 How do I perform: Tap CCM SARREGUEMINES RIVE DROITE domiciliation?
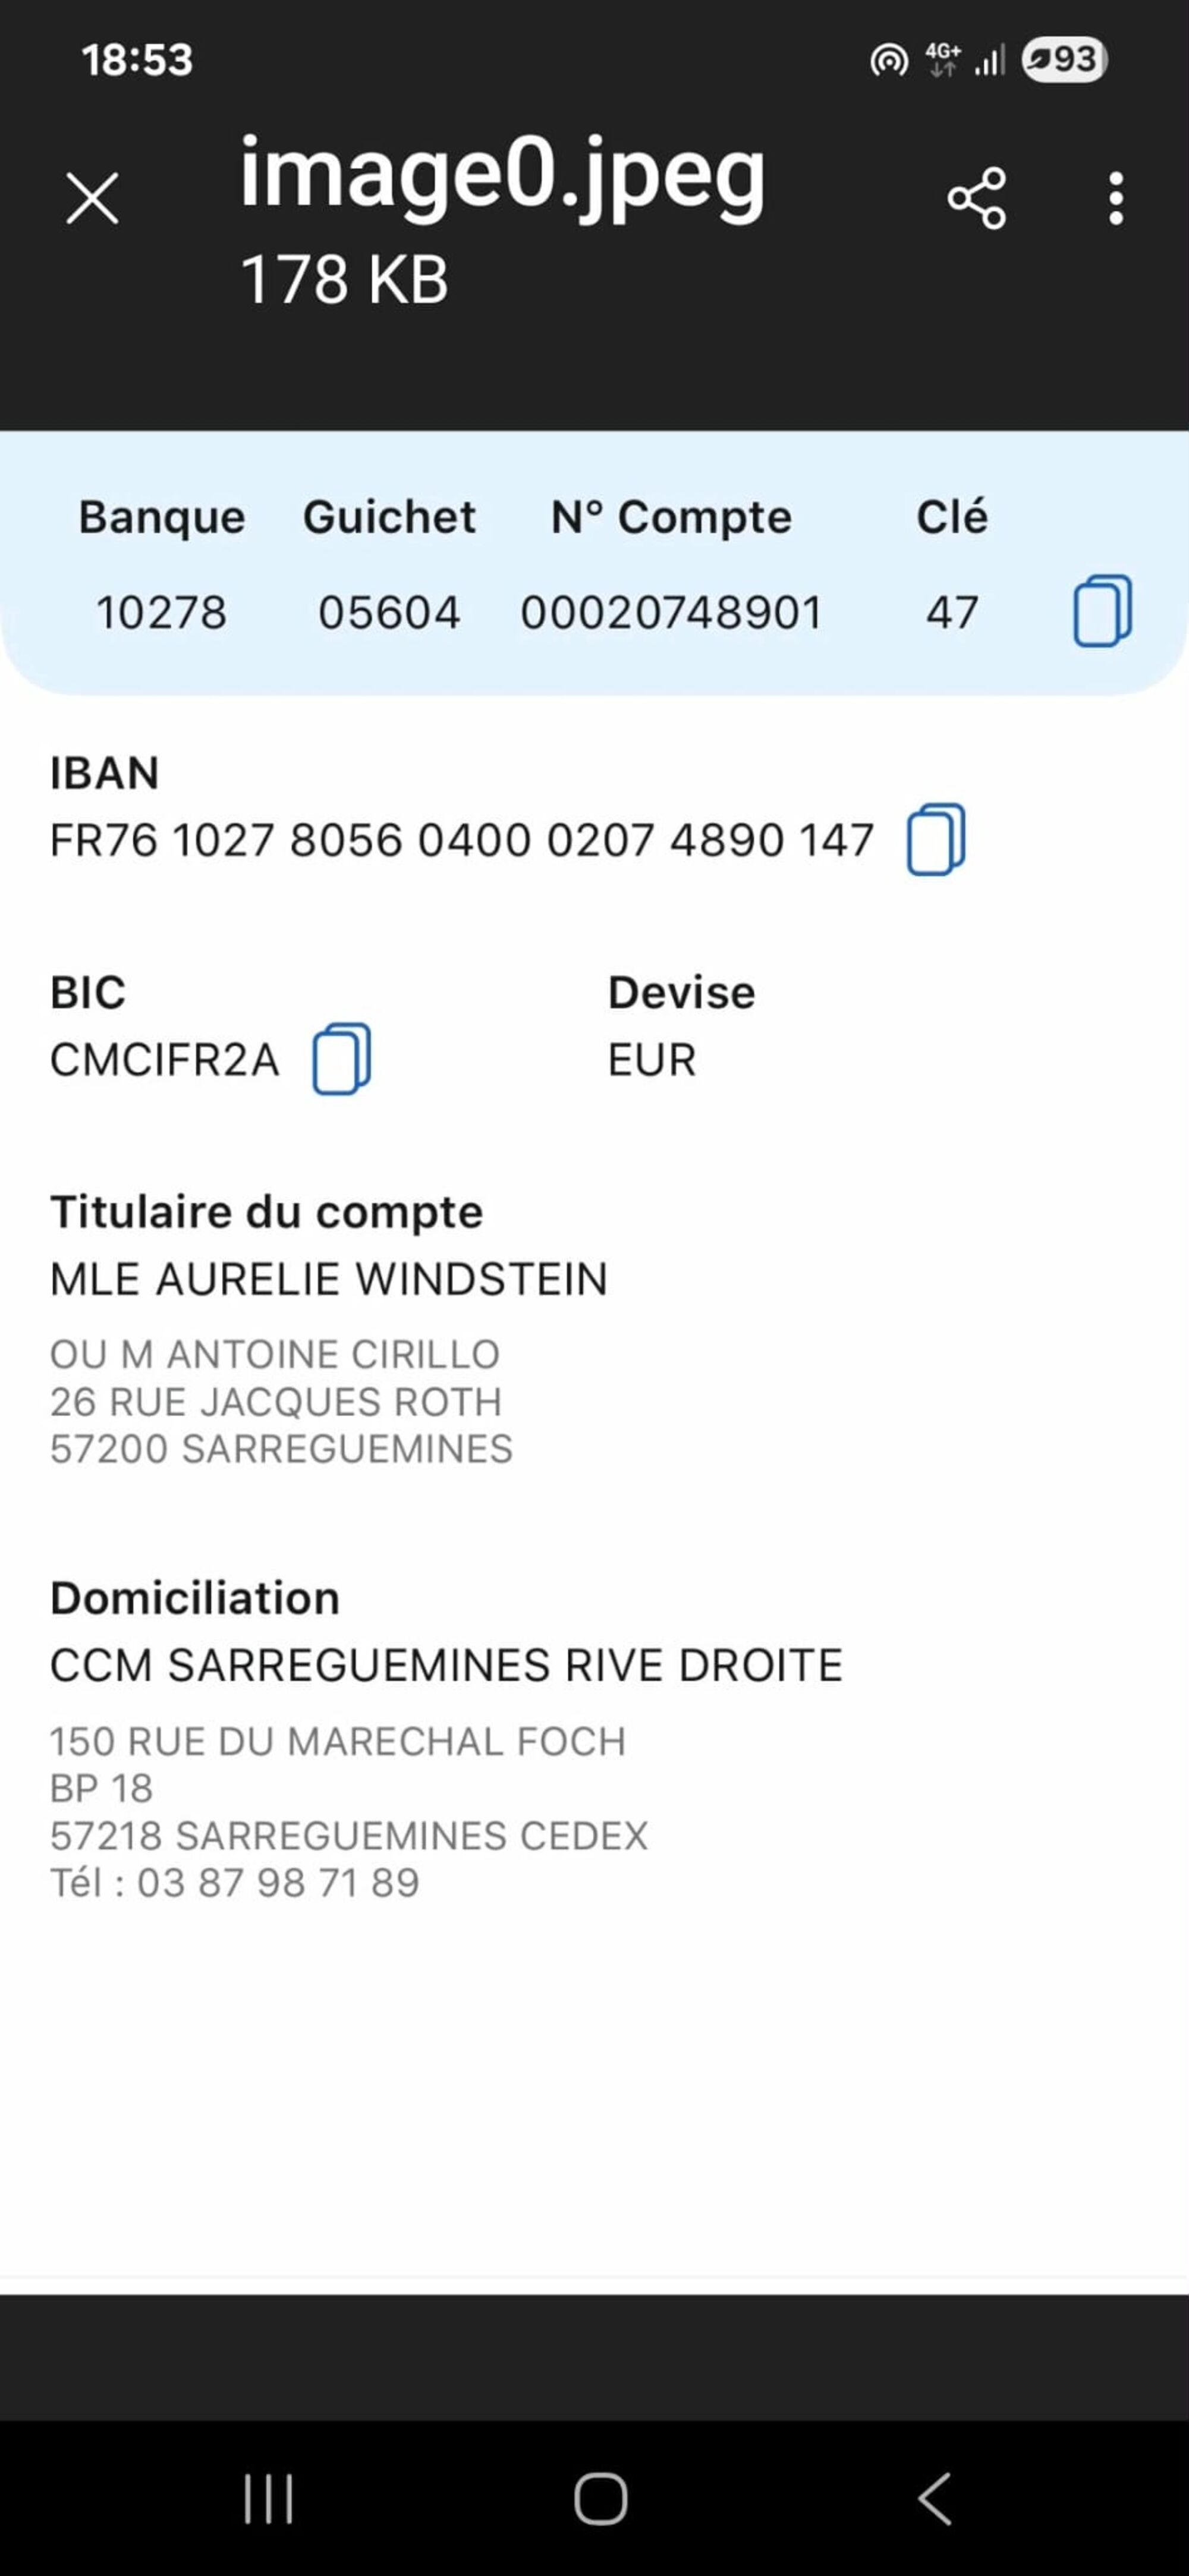(446, 1666)
